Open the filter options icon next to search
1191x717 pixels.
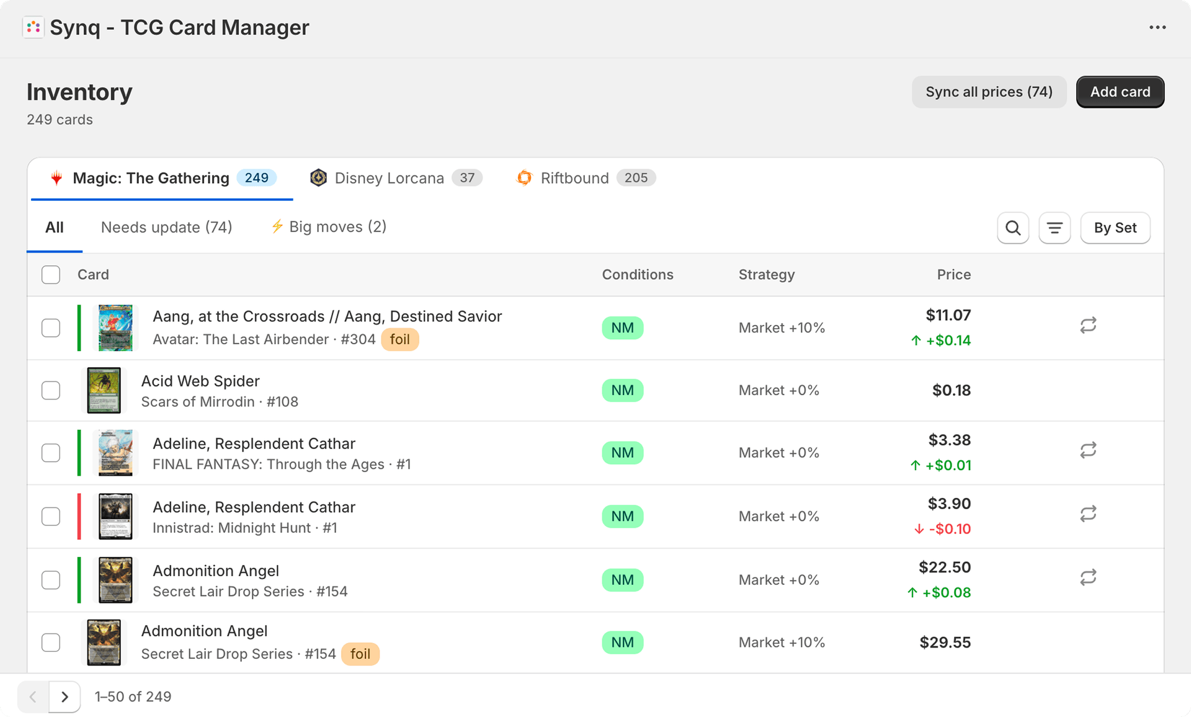(x=1055, y=228)
